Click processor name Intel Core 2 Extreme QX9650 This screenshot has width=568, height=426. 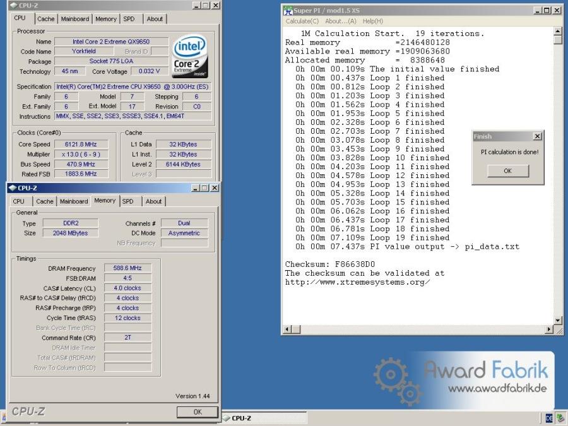point(111,42)
